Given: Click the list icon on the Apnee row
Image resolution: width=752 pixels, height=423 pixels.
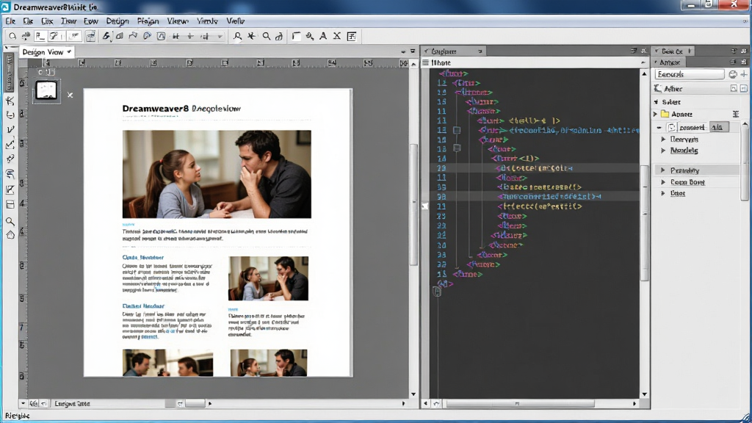Looking at the screenshot, I should (736, 114).
